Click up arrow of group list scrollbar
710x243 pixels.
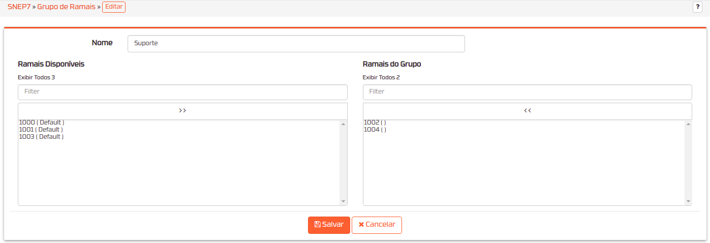point(689,124)
